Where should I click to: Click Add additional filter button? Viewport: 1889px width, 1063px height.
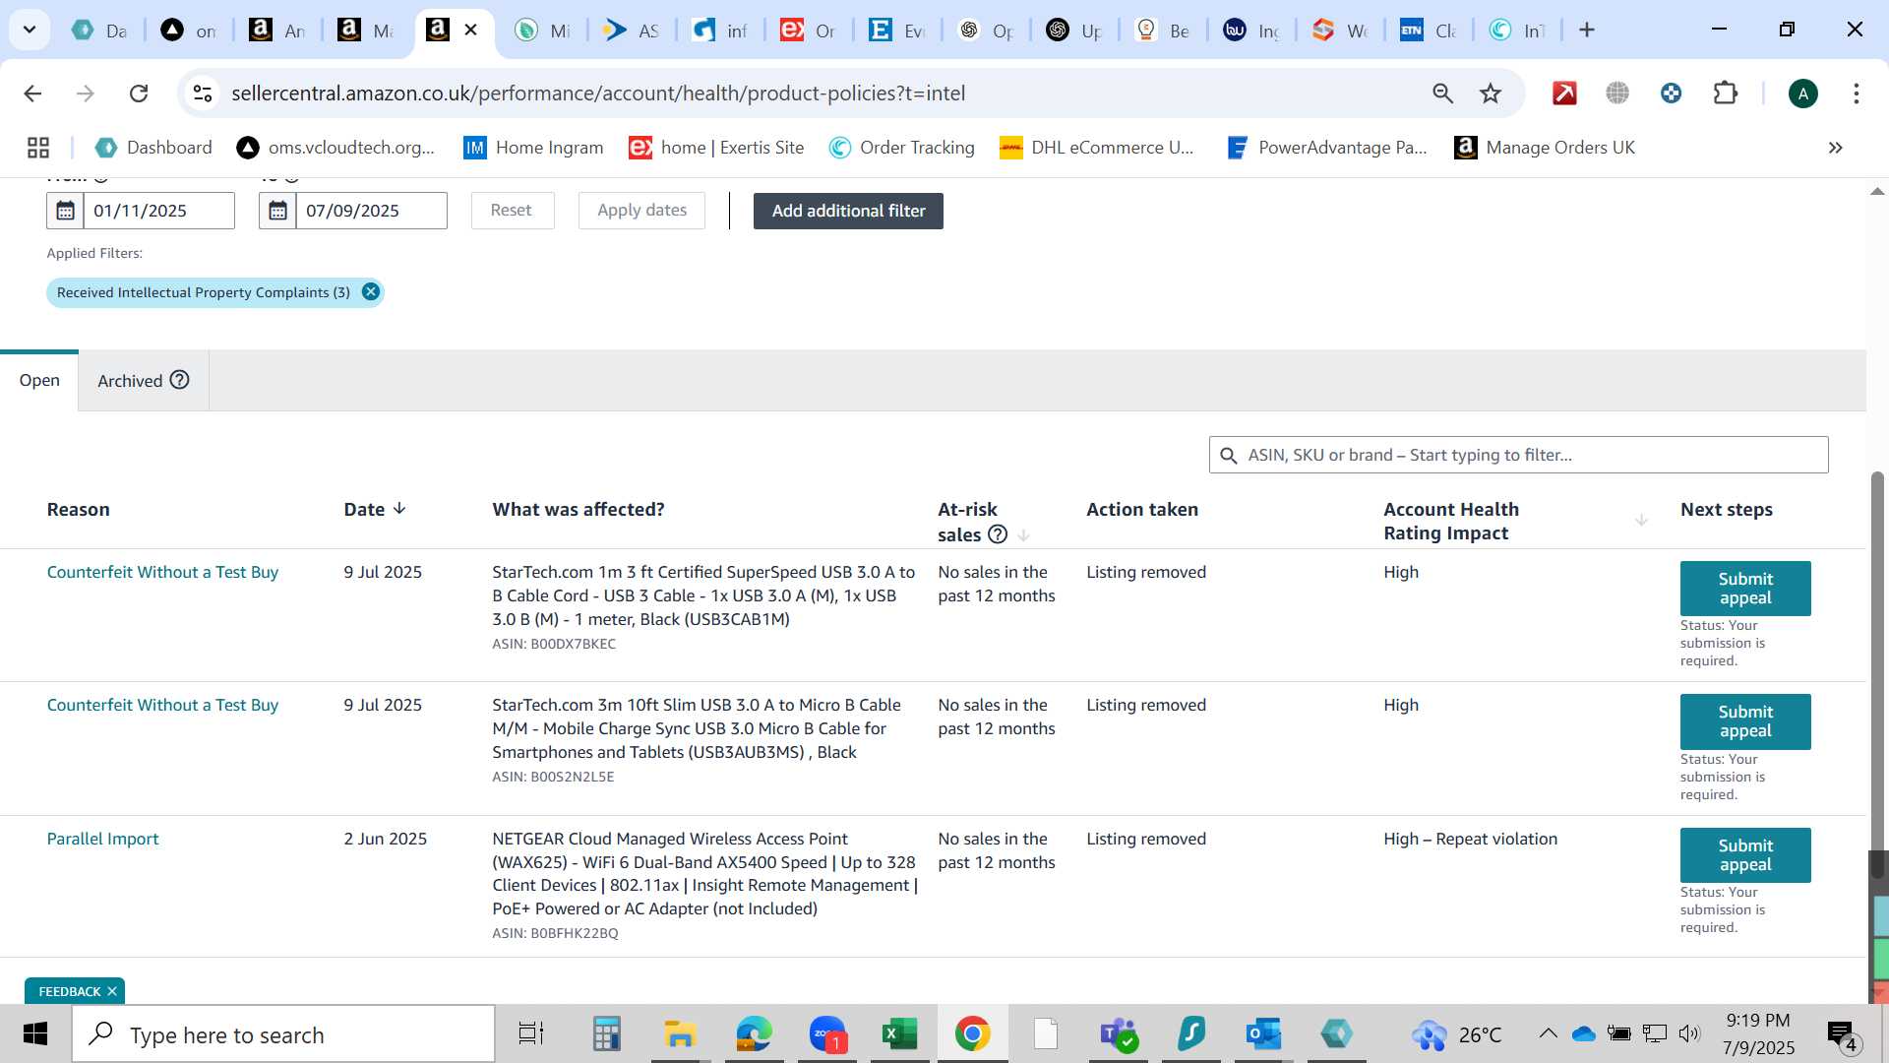click(x=848, y=211)
